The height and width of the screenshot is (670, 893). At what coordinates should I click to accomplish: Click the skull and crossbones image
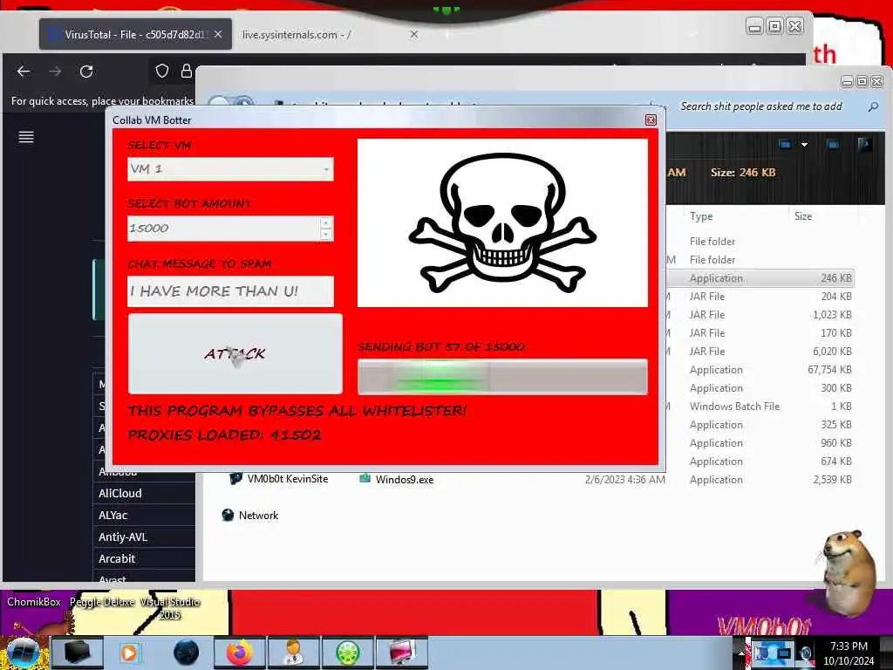tap(502, 222)
